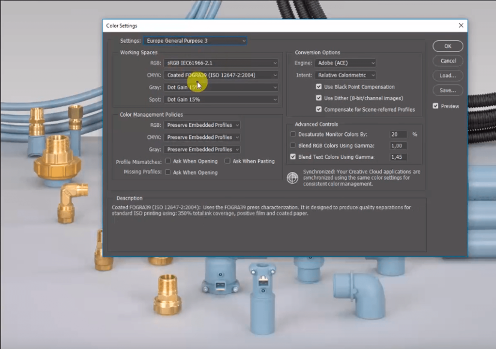Toggle Blend Text Colors Using Gamma
The height and width of the screenshot is (349, 496).
click(293, 157)
